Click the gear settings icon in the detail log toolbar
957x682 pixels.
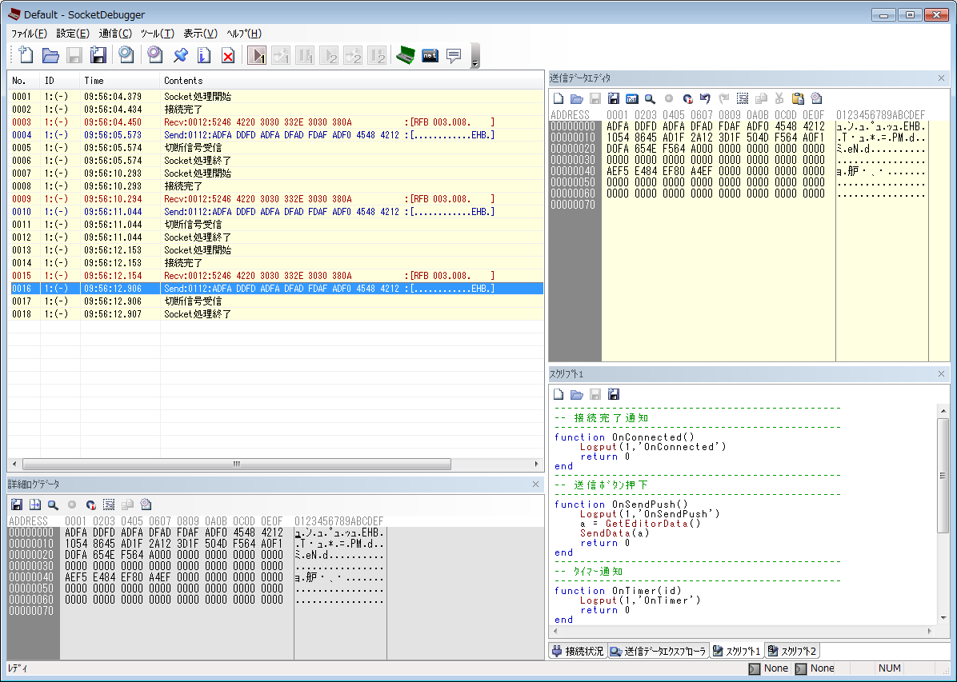146,505
